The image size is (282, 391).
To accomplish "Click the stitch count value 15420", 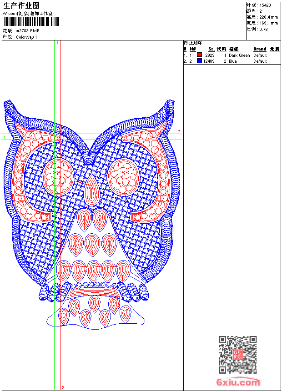I will pyautogui.click(x=265, y=5).
